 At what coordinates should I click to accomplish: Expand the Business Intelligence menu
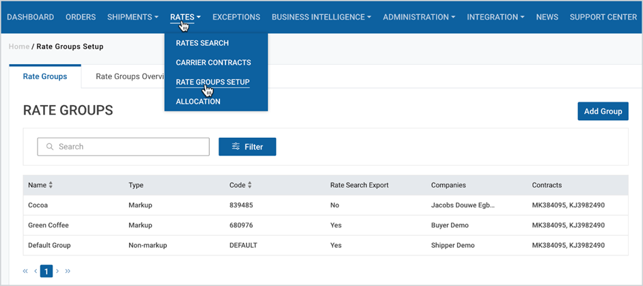(321, 17)
